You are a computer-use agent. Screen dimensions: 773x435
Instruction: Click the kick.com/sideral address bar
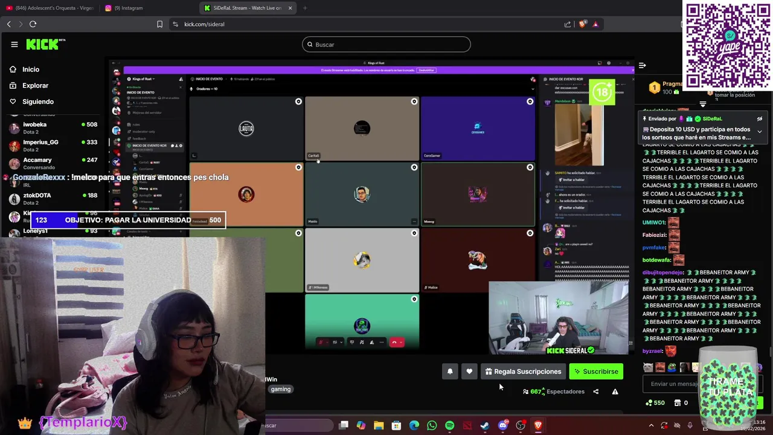tap(204, 24)
